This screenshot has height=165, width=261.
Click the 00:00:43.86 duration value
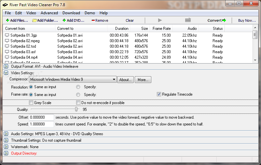click(x=119, y=35)
